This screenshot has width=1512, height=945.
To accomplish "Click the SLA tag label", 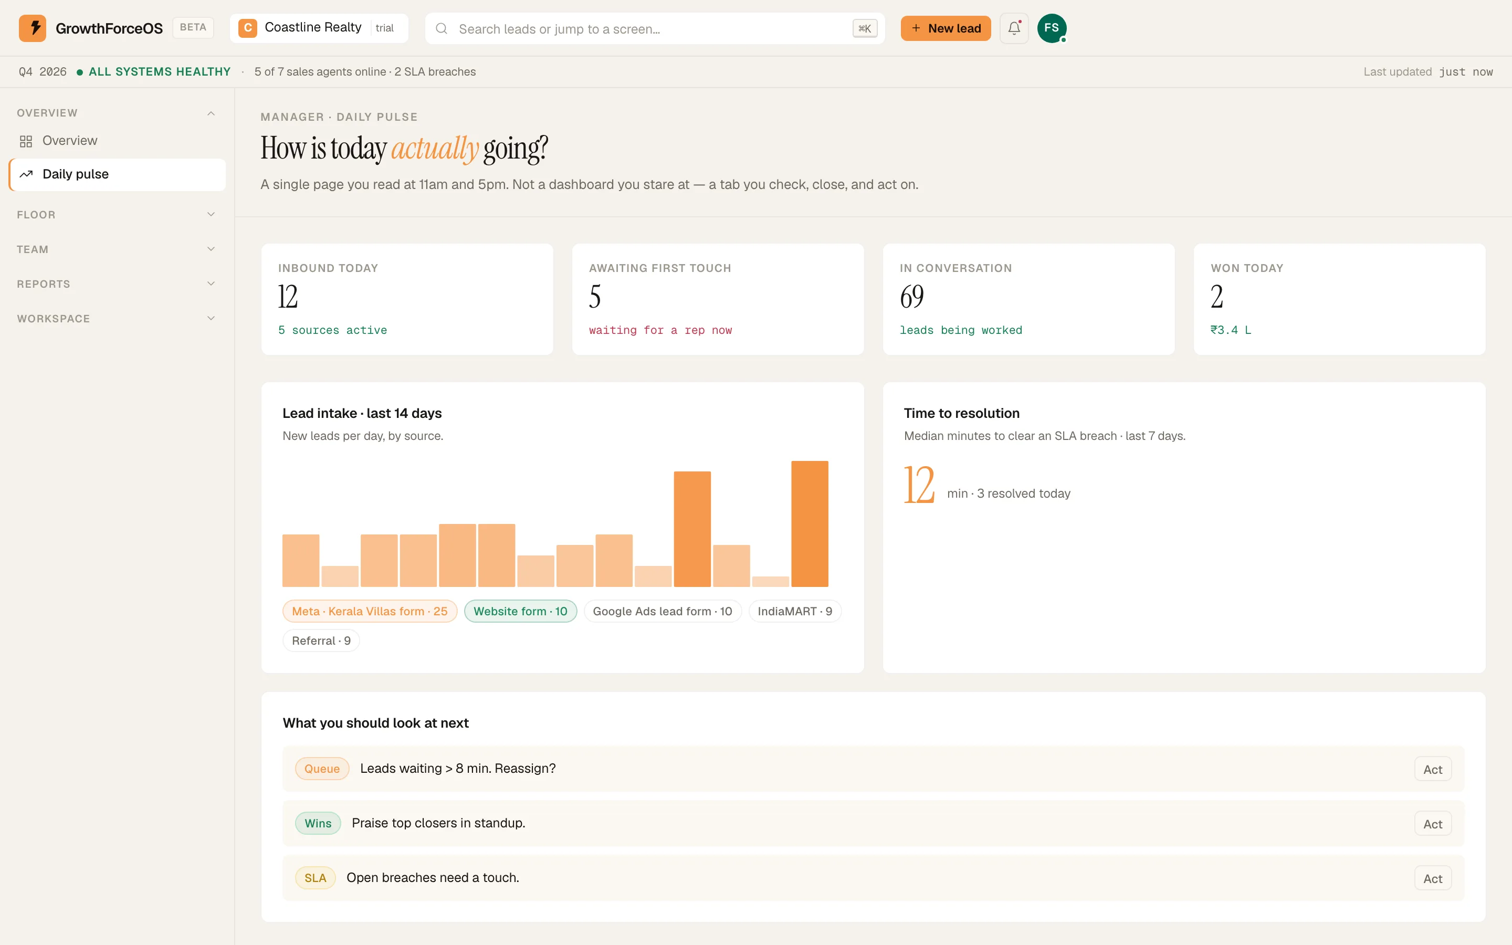I will click(316, 878).
